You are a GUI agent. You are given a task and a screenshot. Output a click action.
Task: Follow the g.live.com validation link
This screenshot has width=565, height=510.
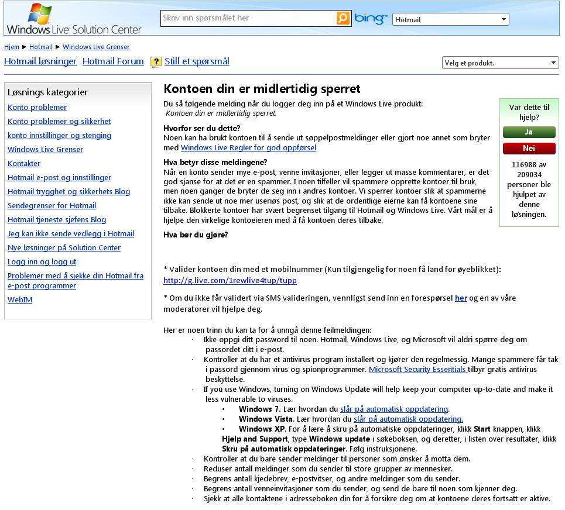230,281
